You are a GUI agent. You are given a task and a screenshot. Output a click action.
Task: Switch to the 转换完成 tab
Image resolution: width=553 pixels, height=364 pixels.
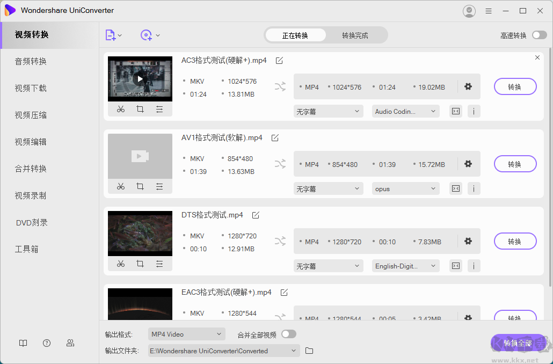pos(355,35)
